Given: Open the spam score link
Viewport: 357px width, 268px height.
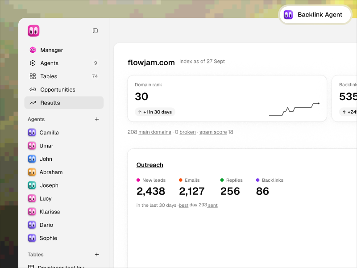Looking at the screenshot, I should (213, 132).
